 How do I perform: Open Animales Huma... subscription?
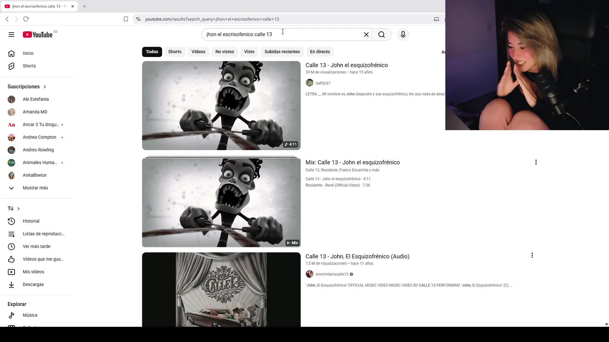tap(36, 162)
